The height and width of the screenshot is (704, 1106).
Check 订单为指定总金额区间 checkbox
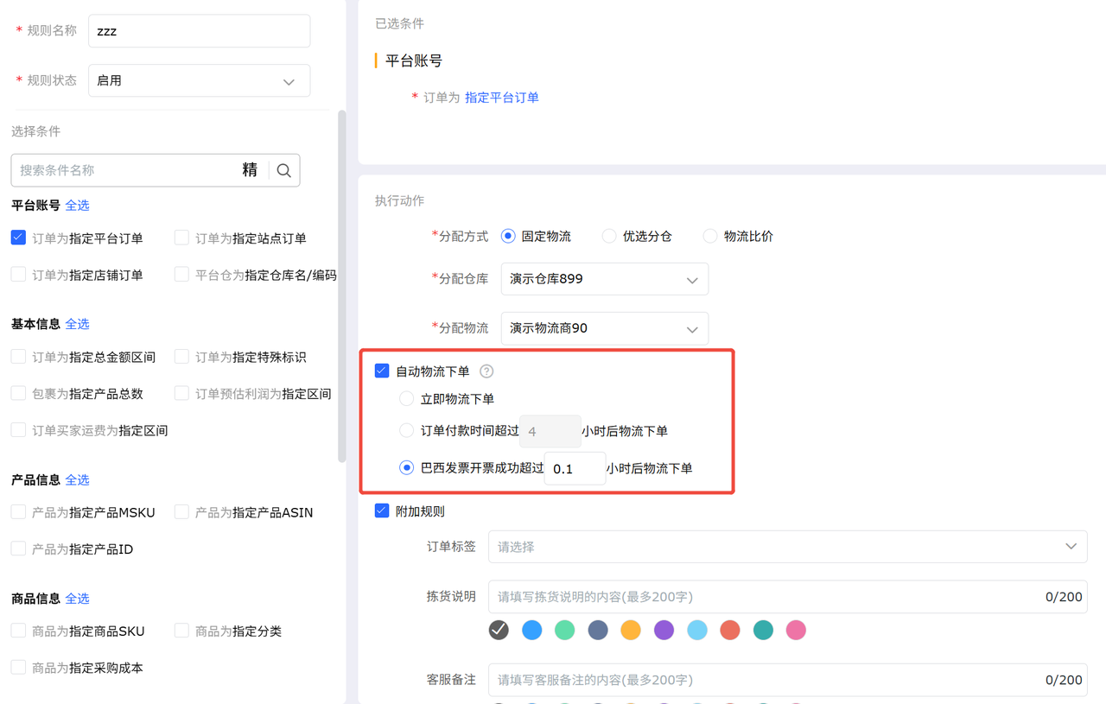18,357
